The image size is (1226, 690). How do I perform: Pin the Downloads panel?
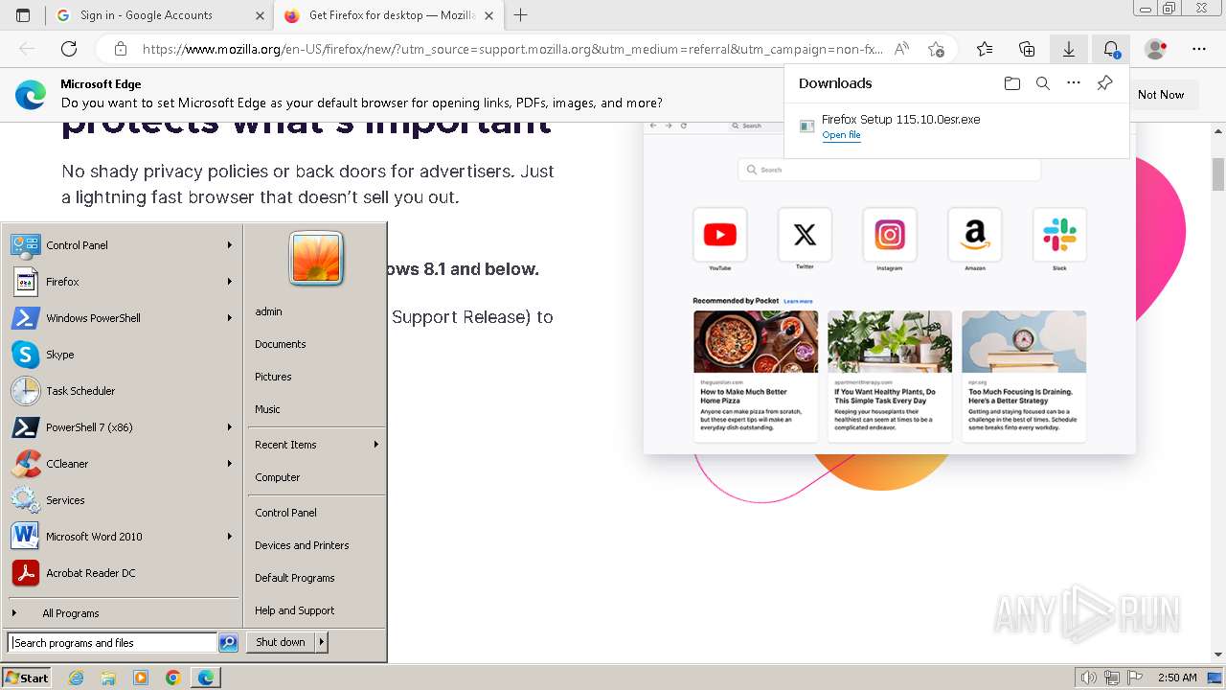coord(1104,83)
